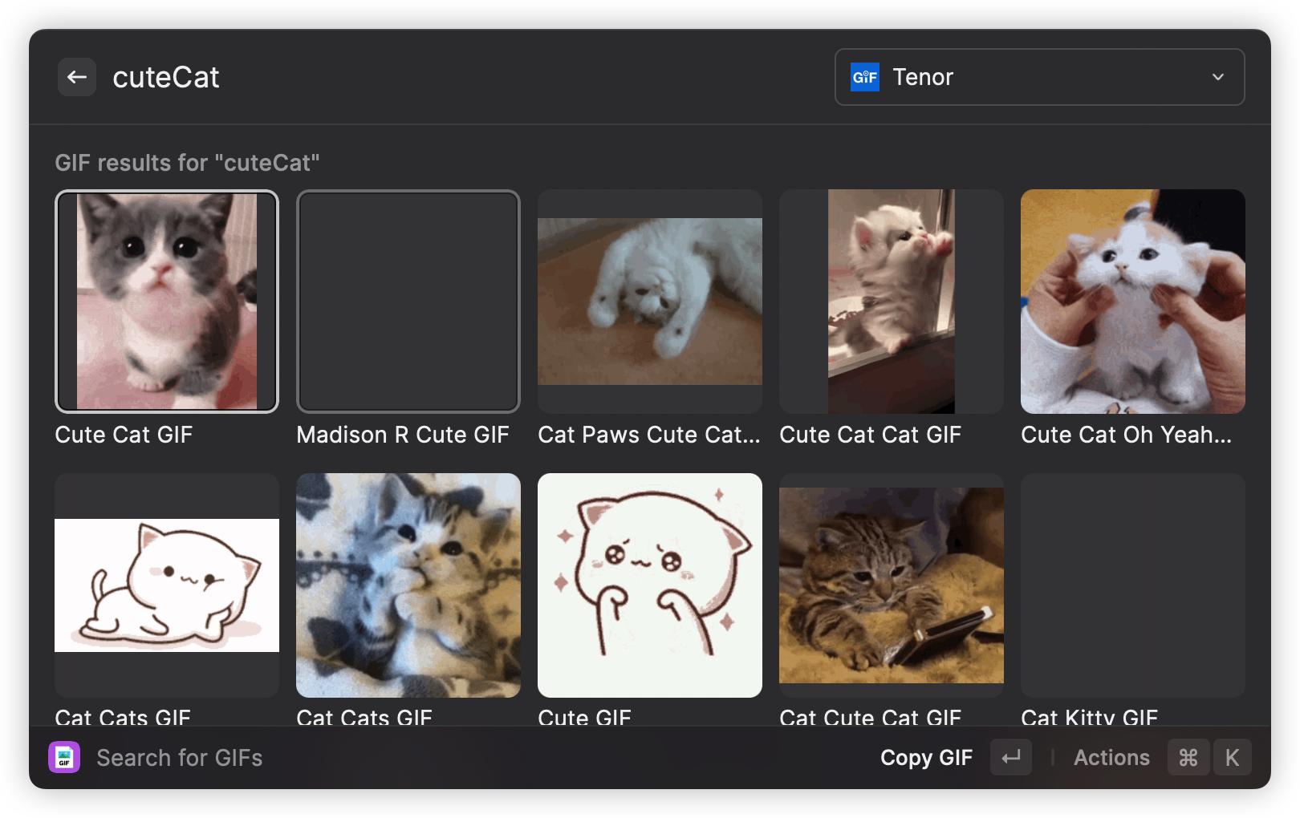Select the blank Cat Kitty GIF thumbnail
Viewport: 1300px width, 818px height.
tap(1133, 585)
